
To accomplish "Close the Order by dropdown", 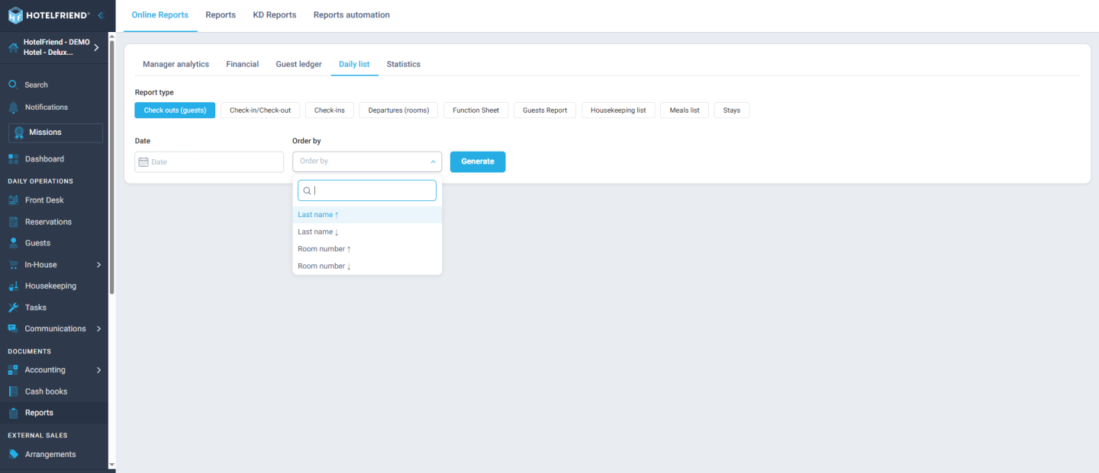I will point(433,161).
